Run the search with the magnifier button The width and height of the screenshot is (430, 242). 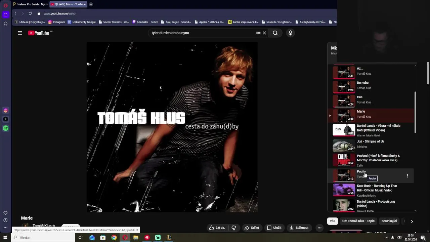click(275, 33)
